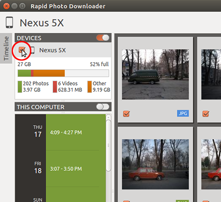Click the timeline vertical scrollbar
Image resolution: width=221 pixels, height=202 pixels.
click(x=108, y=145)
